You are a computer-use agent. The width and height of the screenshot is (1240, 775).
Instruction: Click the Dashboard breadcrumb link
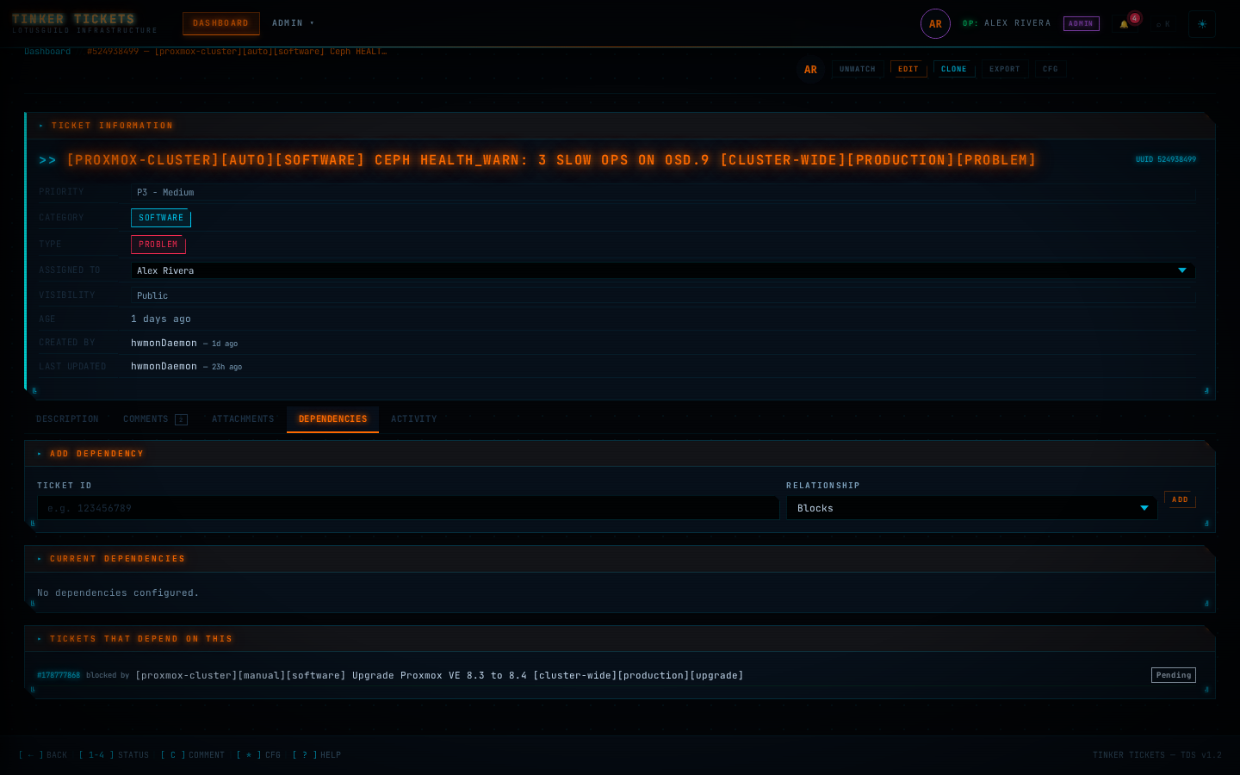(47, 52)
